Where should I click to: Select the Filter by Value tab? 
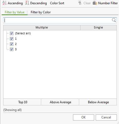point(14,12)
